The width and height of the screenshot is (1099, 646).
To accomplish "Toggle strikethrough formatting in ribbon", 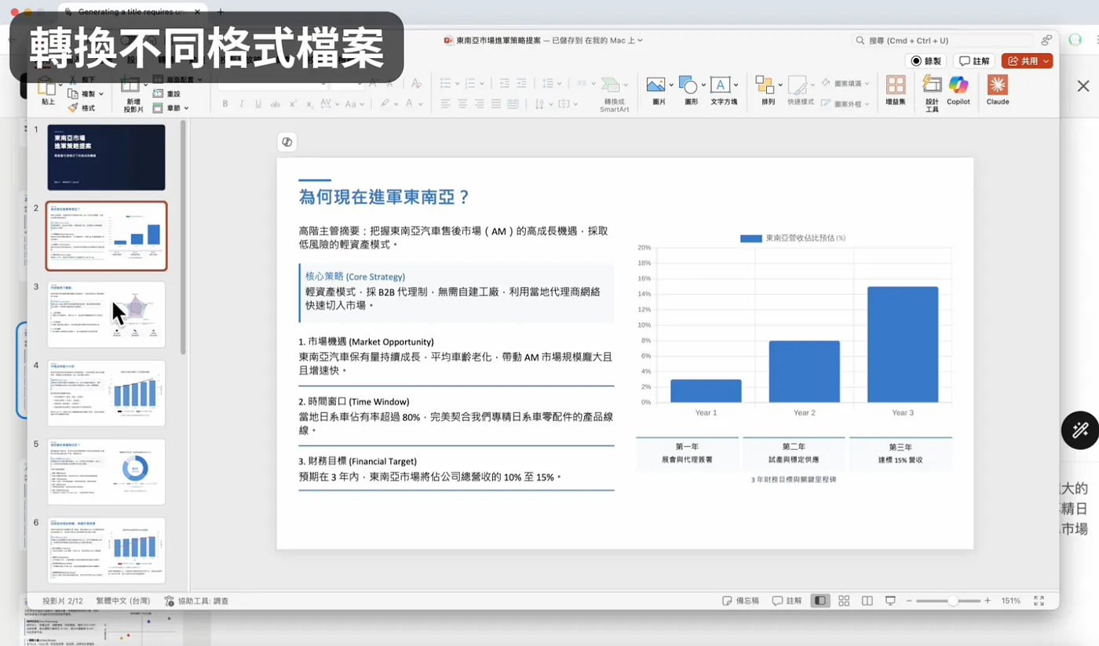I will (275, 103).
